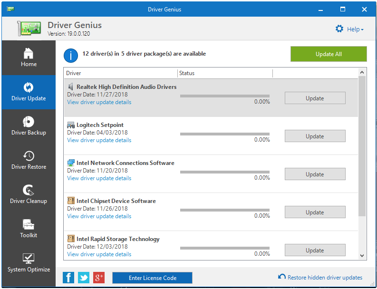Click the Driver Genius circuit board logo
Screen dimensions: 377x289
(x=29, y=29)
